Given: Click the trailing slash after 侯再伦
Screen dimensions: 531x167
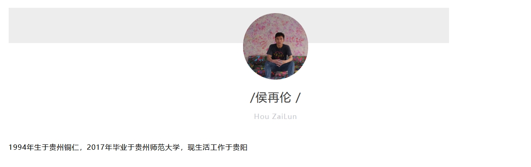Looking at the screenshot, I should pyautogui.click(x=298, y=98).
